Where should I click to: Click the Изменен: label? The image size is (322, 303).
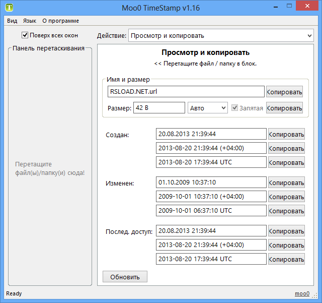coord(120,184)
